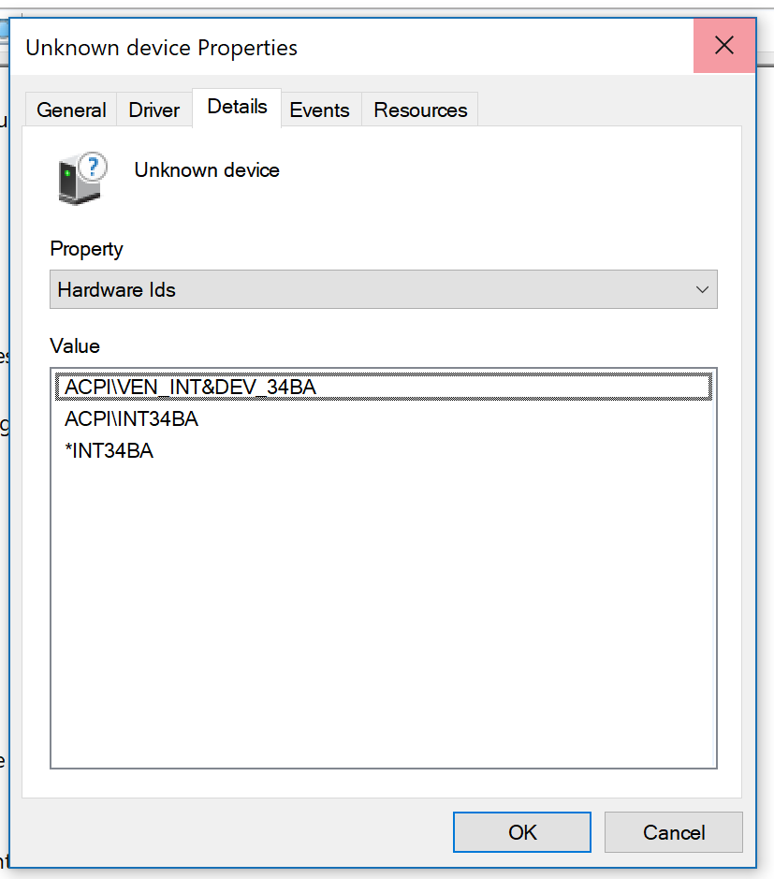Switch to the Driver tab
The width and height of the screenshot is (774, 879).
click(153, 110)
